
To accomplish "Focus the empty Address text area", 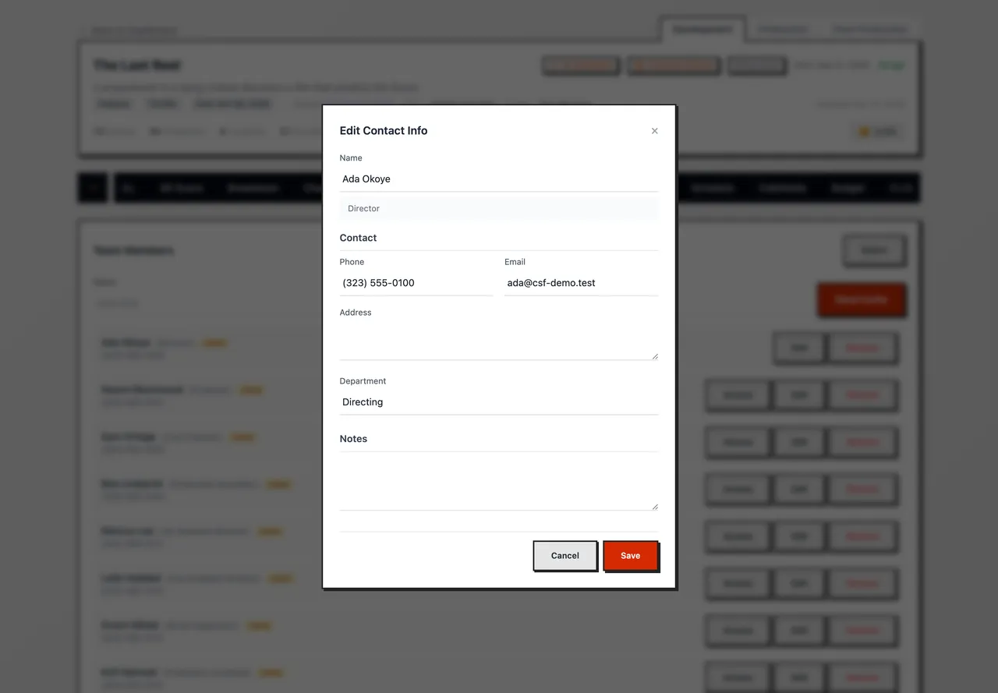I will click(x=499, y=341).
